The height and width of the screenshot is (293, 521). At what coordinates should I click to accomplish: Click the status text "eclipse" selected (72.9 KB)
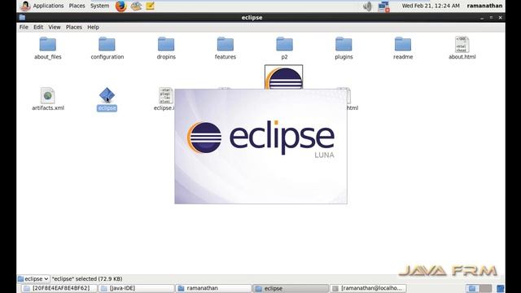[x=87, y=278]
